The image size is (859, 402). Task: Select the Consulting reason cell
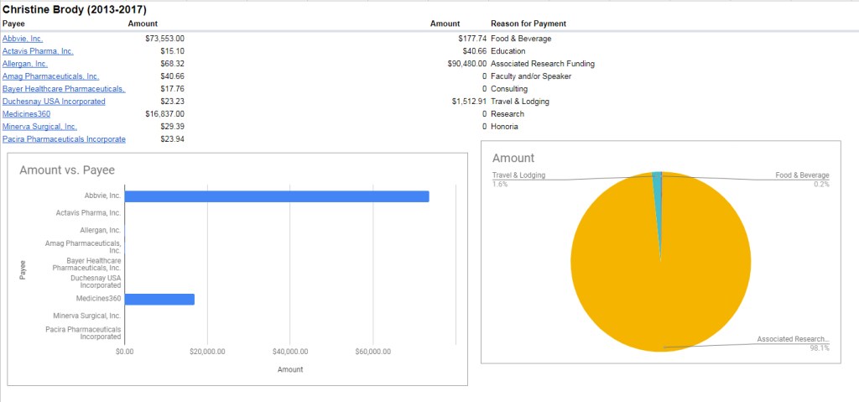509,90
